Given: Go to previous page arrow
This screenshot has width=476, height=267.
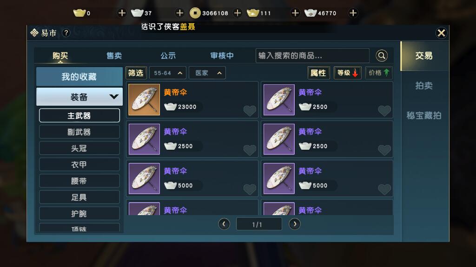Looking at the screenshot, I should (x=224, y=224).
